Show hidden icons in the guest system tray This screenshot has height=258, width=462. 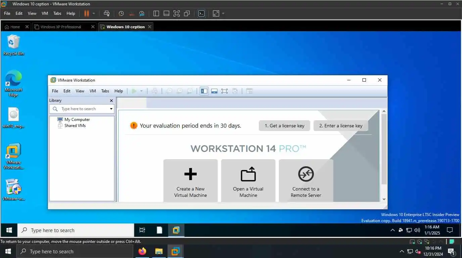pos(392,230)
